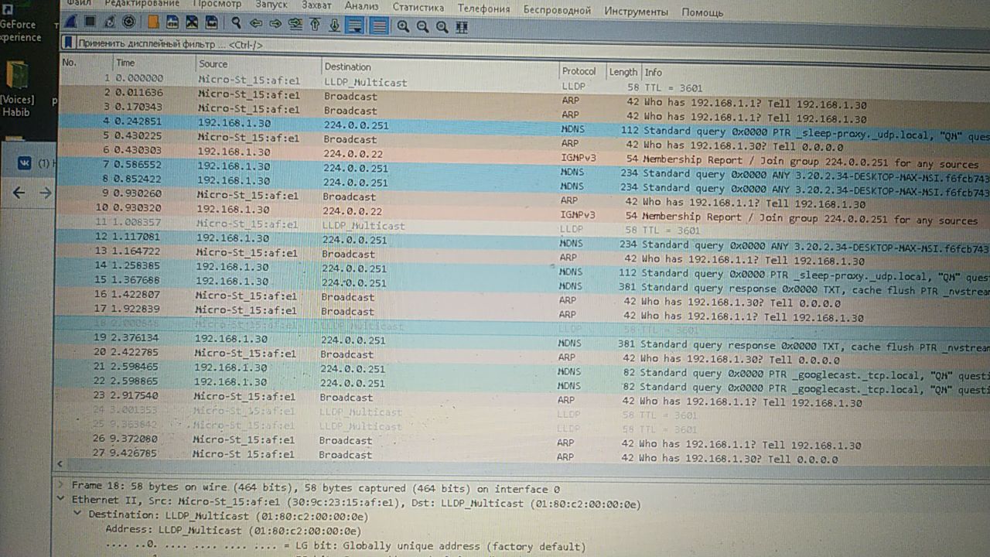Click the browser forward arrow behind Wireshark

46,193
